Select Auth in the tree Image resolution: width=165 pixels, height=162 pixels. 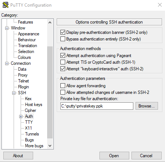[x=29, y=116]
